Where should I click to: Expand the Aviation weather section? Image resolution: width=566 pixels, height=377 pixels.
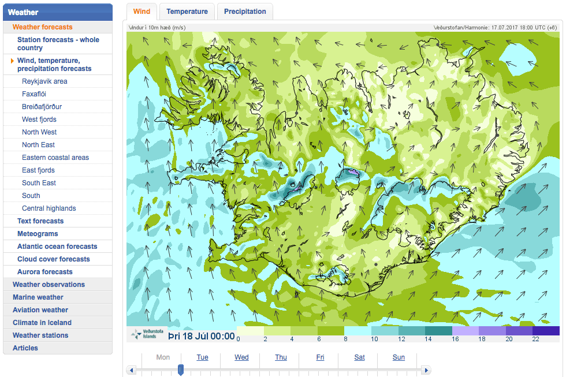point(40,310)
